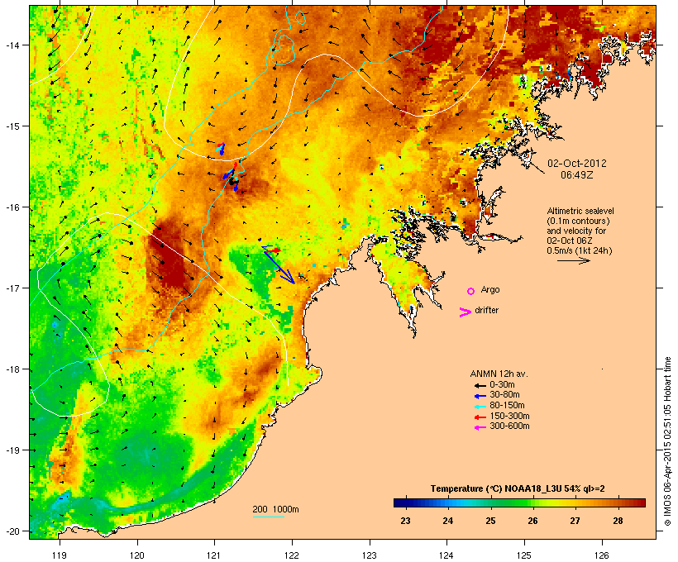The height and width of the screenshot is (562, 678).
Task: Click the IMOS copyright Hobart time text
Action: pos(667,441)
